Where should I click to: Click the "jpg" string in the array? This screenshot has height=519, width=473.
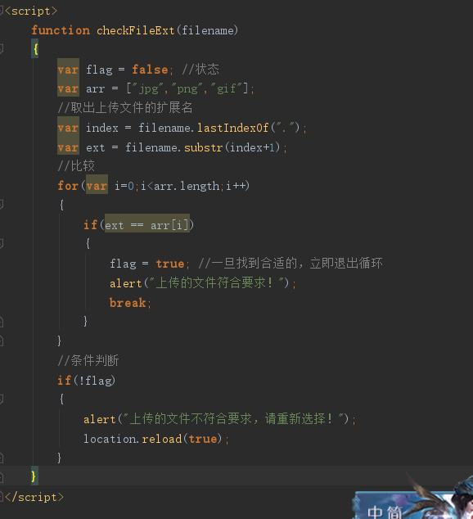(148, 88)
